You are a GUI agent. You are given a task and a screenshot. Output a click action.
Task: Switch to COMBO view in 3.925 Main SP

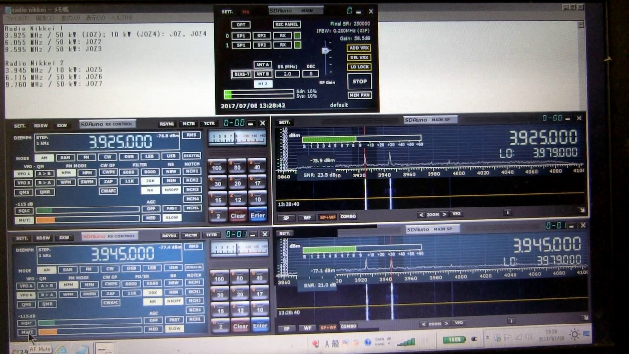tap(347, 216)
